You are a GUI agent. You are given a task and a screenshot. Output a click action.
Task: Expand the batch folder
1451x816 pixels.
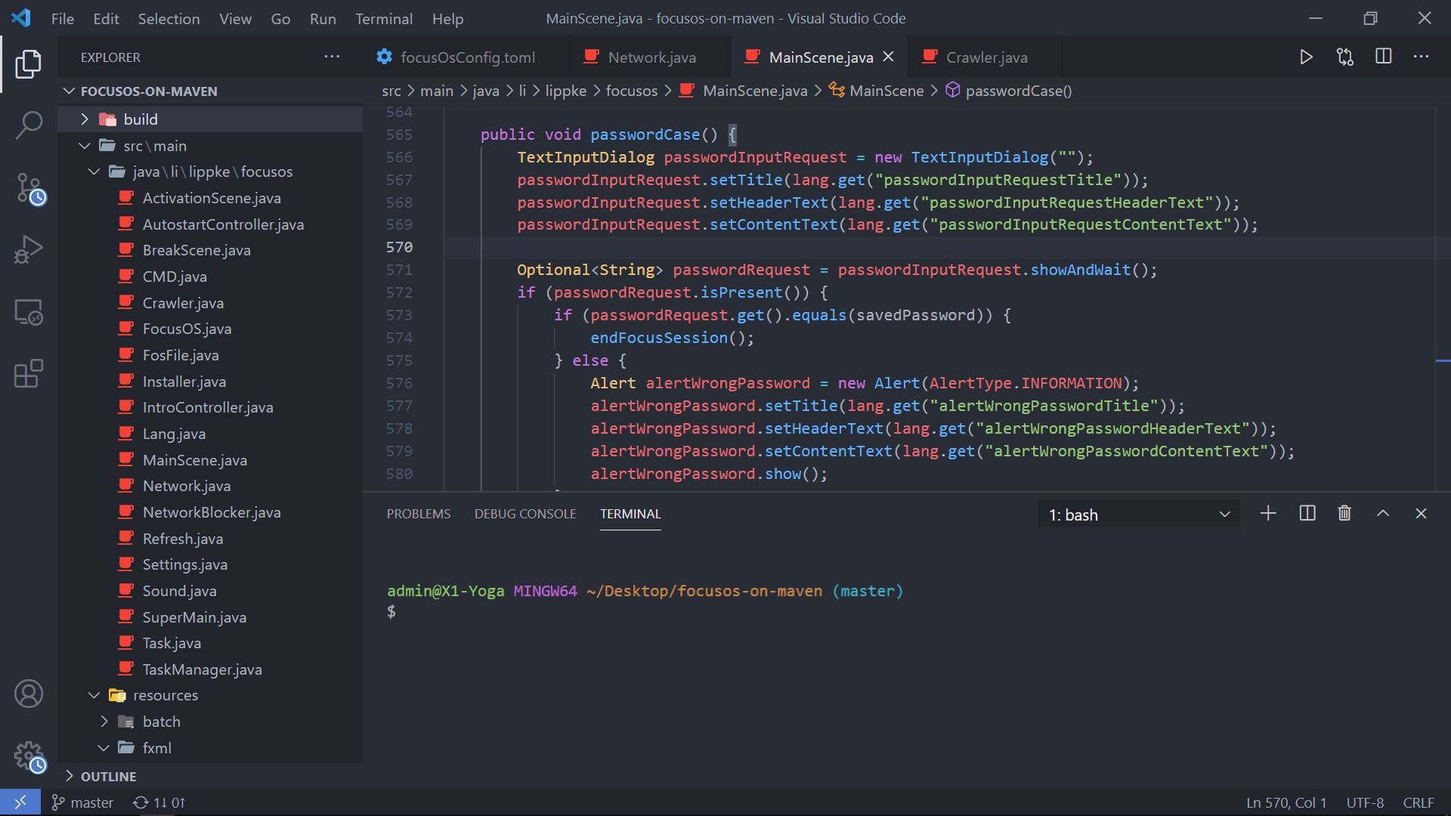click(x=210, y=722)
